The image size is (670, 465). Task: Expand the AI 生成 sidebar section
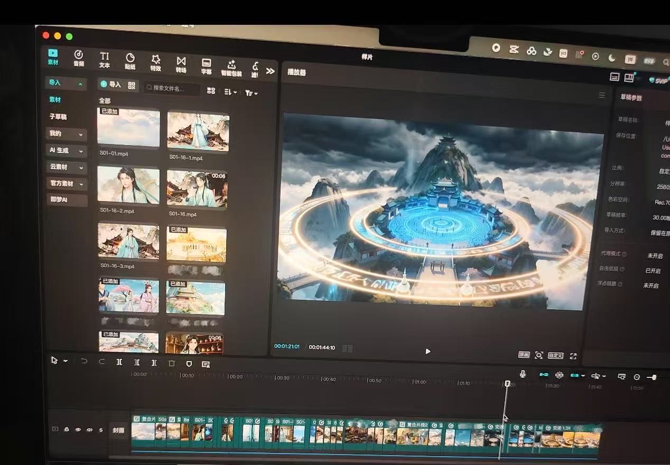[x=66, y=150]
